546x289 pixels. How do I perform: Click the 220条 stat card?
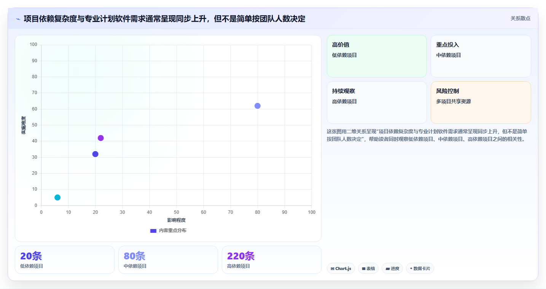pyautogui.click(x=272, y=260)
